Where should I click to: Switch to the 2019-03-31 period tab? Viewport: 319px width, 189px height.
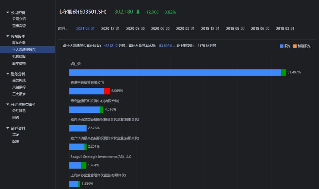coord(285,28)
